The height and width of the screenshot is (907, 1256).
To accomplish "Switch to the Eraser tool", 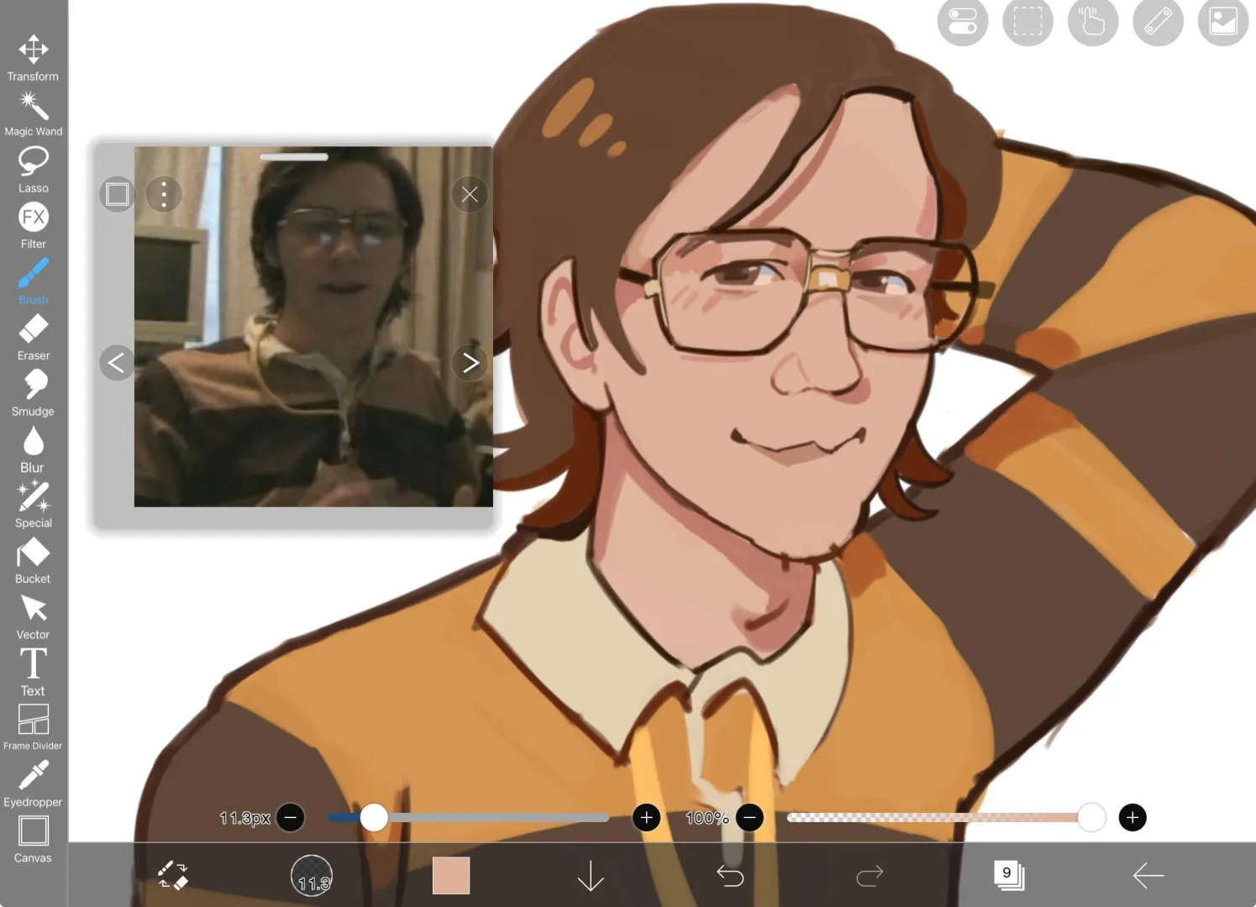I will [x=33, y=328].
